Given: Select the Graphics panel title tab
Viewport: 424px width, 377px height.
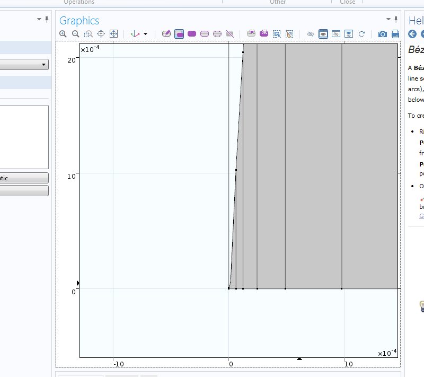Looking at the screenshot, I should [79, 21].
